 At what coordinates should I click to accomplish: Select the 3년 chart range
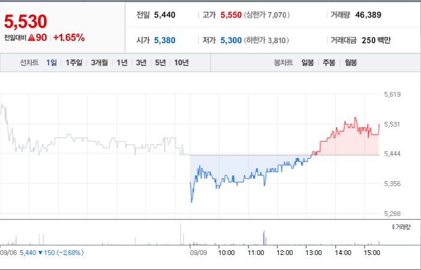pos(141,62)
